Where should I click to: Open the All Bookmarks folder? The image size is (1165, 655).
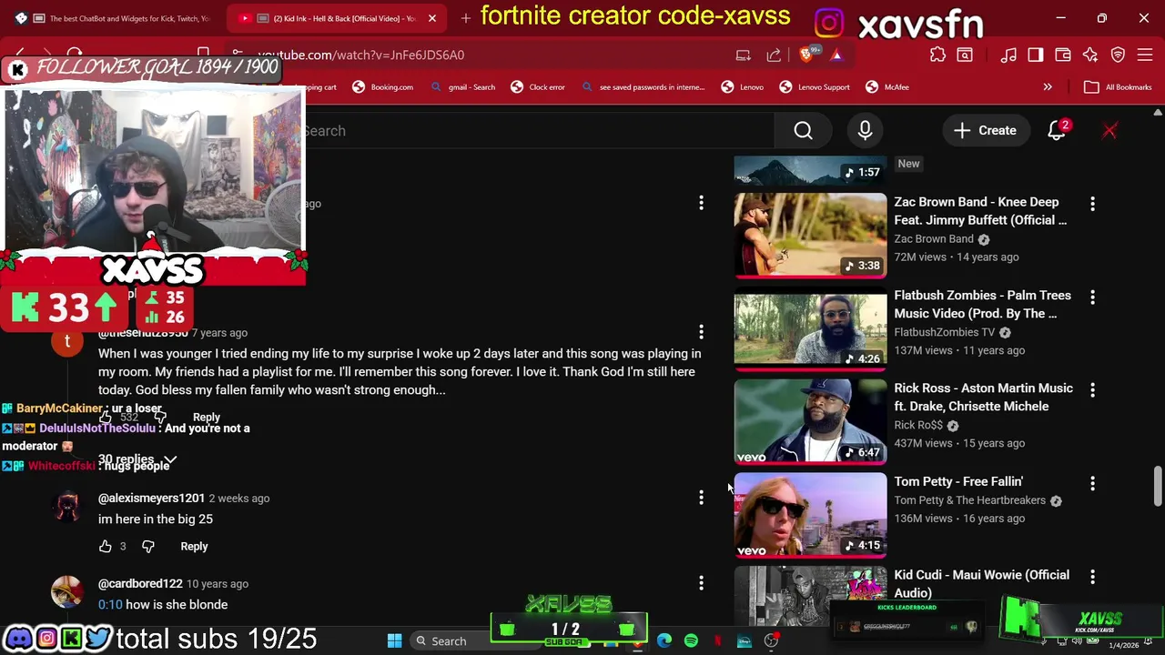pyautogui.click(x=1119, y=87)
